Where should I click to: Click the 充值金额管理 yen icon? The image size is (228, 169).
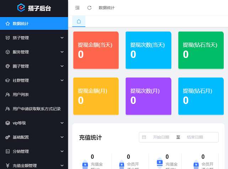[x=7, y=165]
